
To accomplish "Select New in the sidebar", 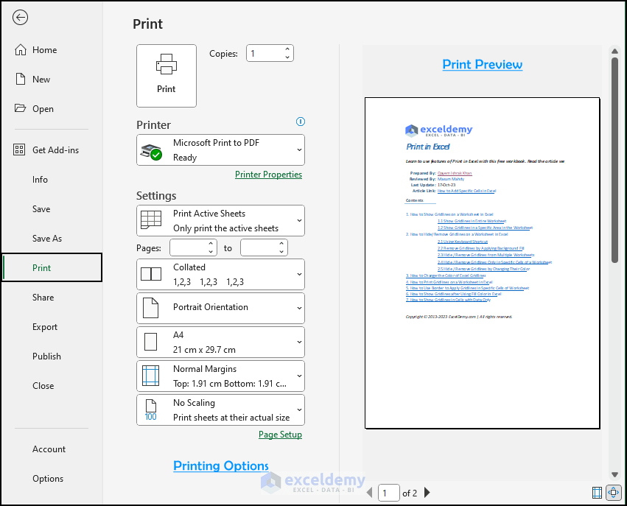I will [52, 79].
